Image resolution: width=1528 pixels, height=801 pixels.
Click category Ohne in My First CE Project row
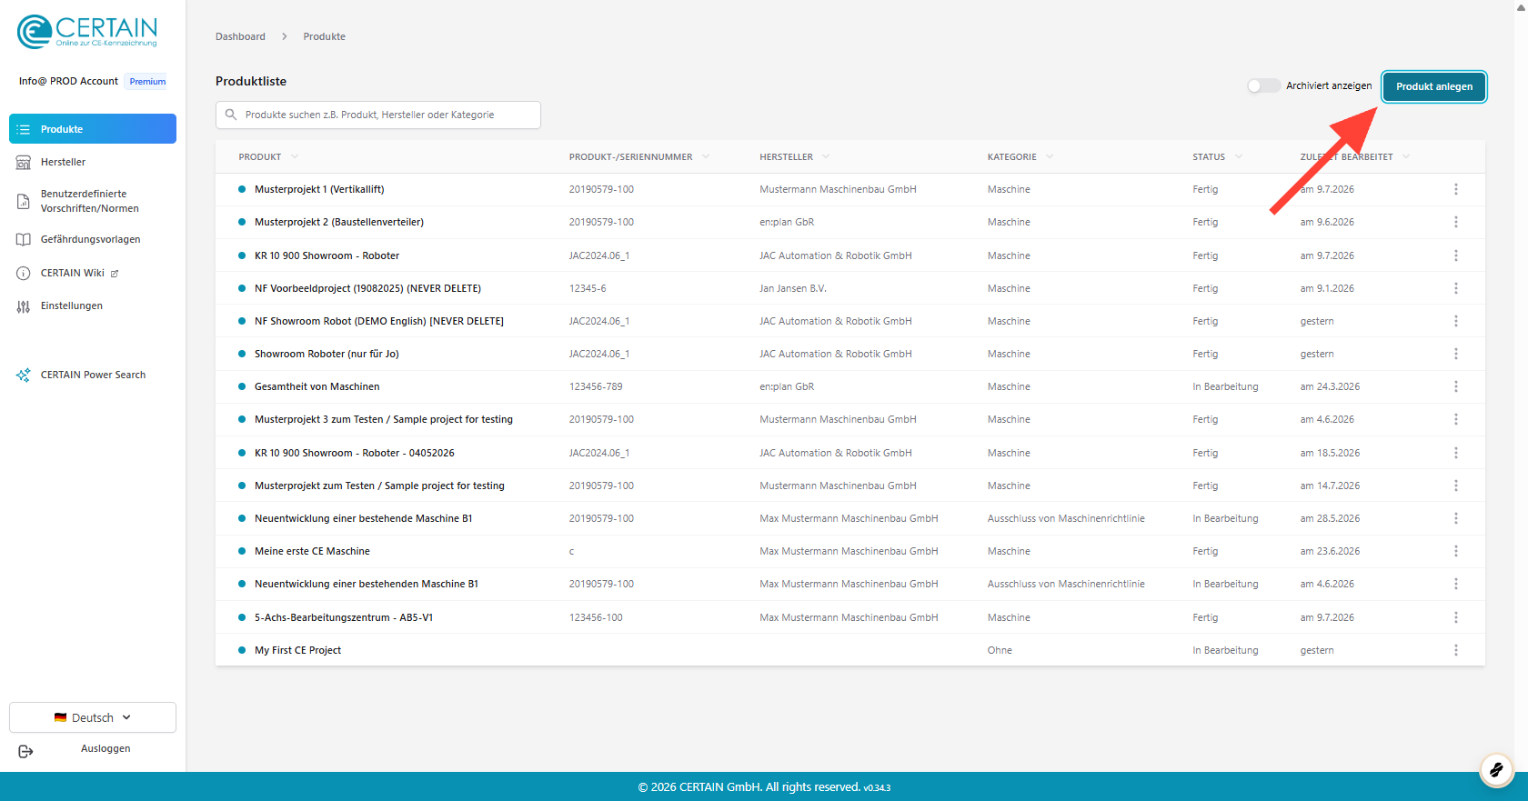tap(1000, 650)
